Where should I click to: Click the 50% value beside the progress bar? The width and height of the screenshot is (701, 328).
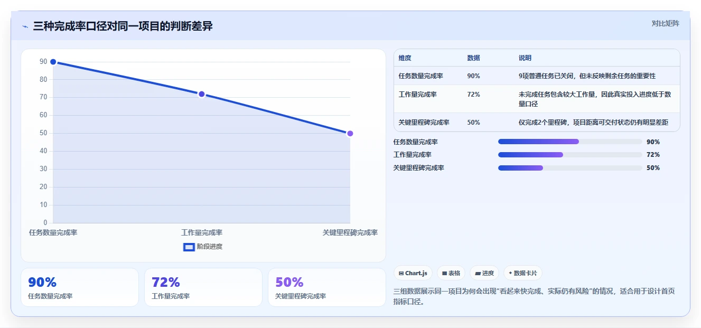click(653, 168)
